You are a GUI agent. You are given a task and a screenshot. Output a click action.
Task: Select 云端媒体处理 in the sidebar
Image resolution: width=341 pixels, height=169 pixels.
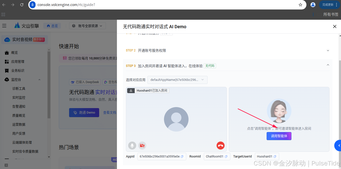tap(22, 143)
